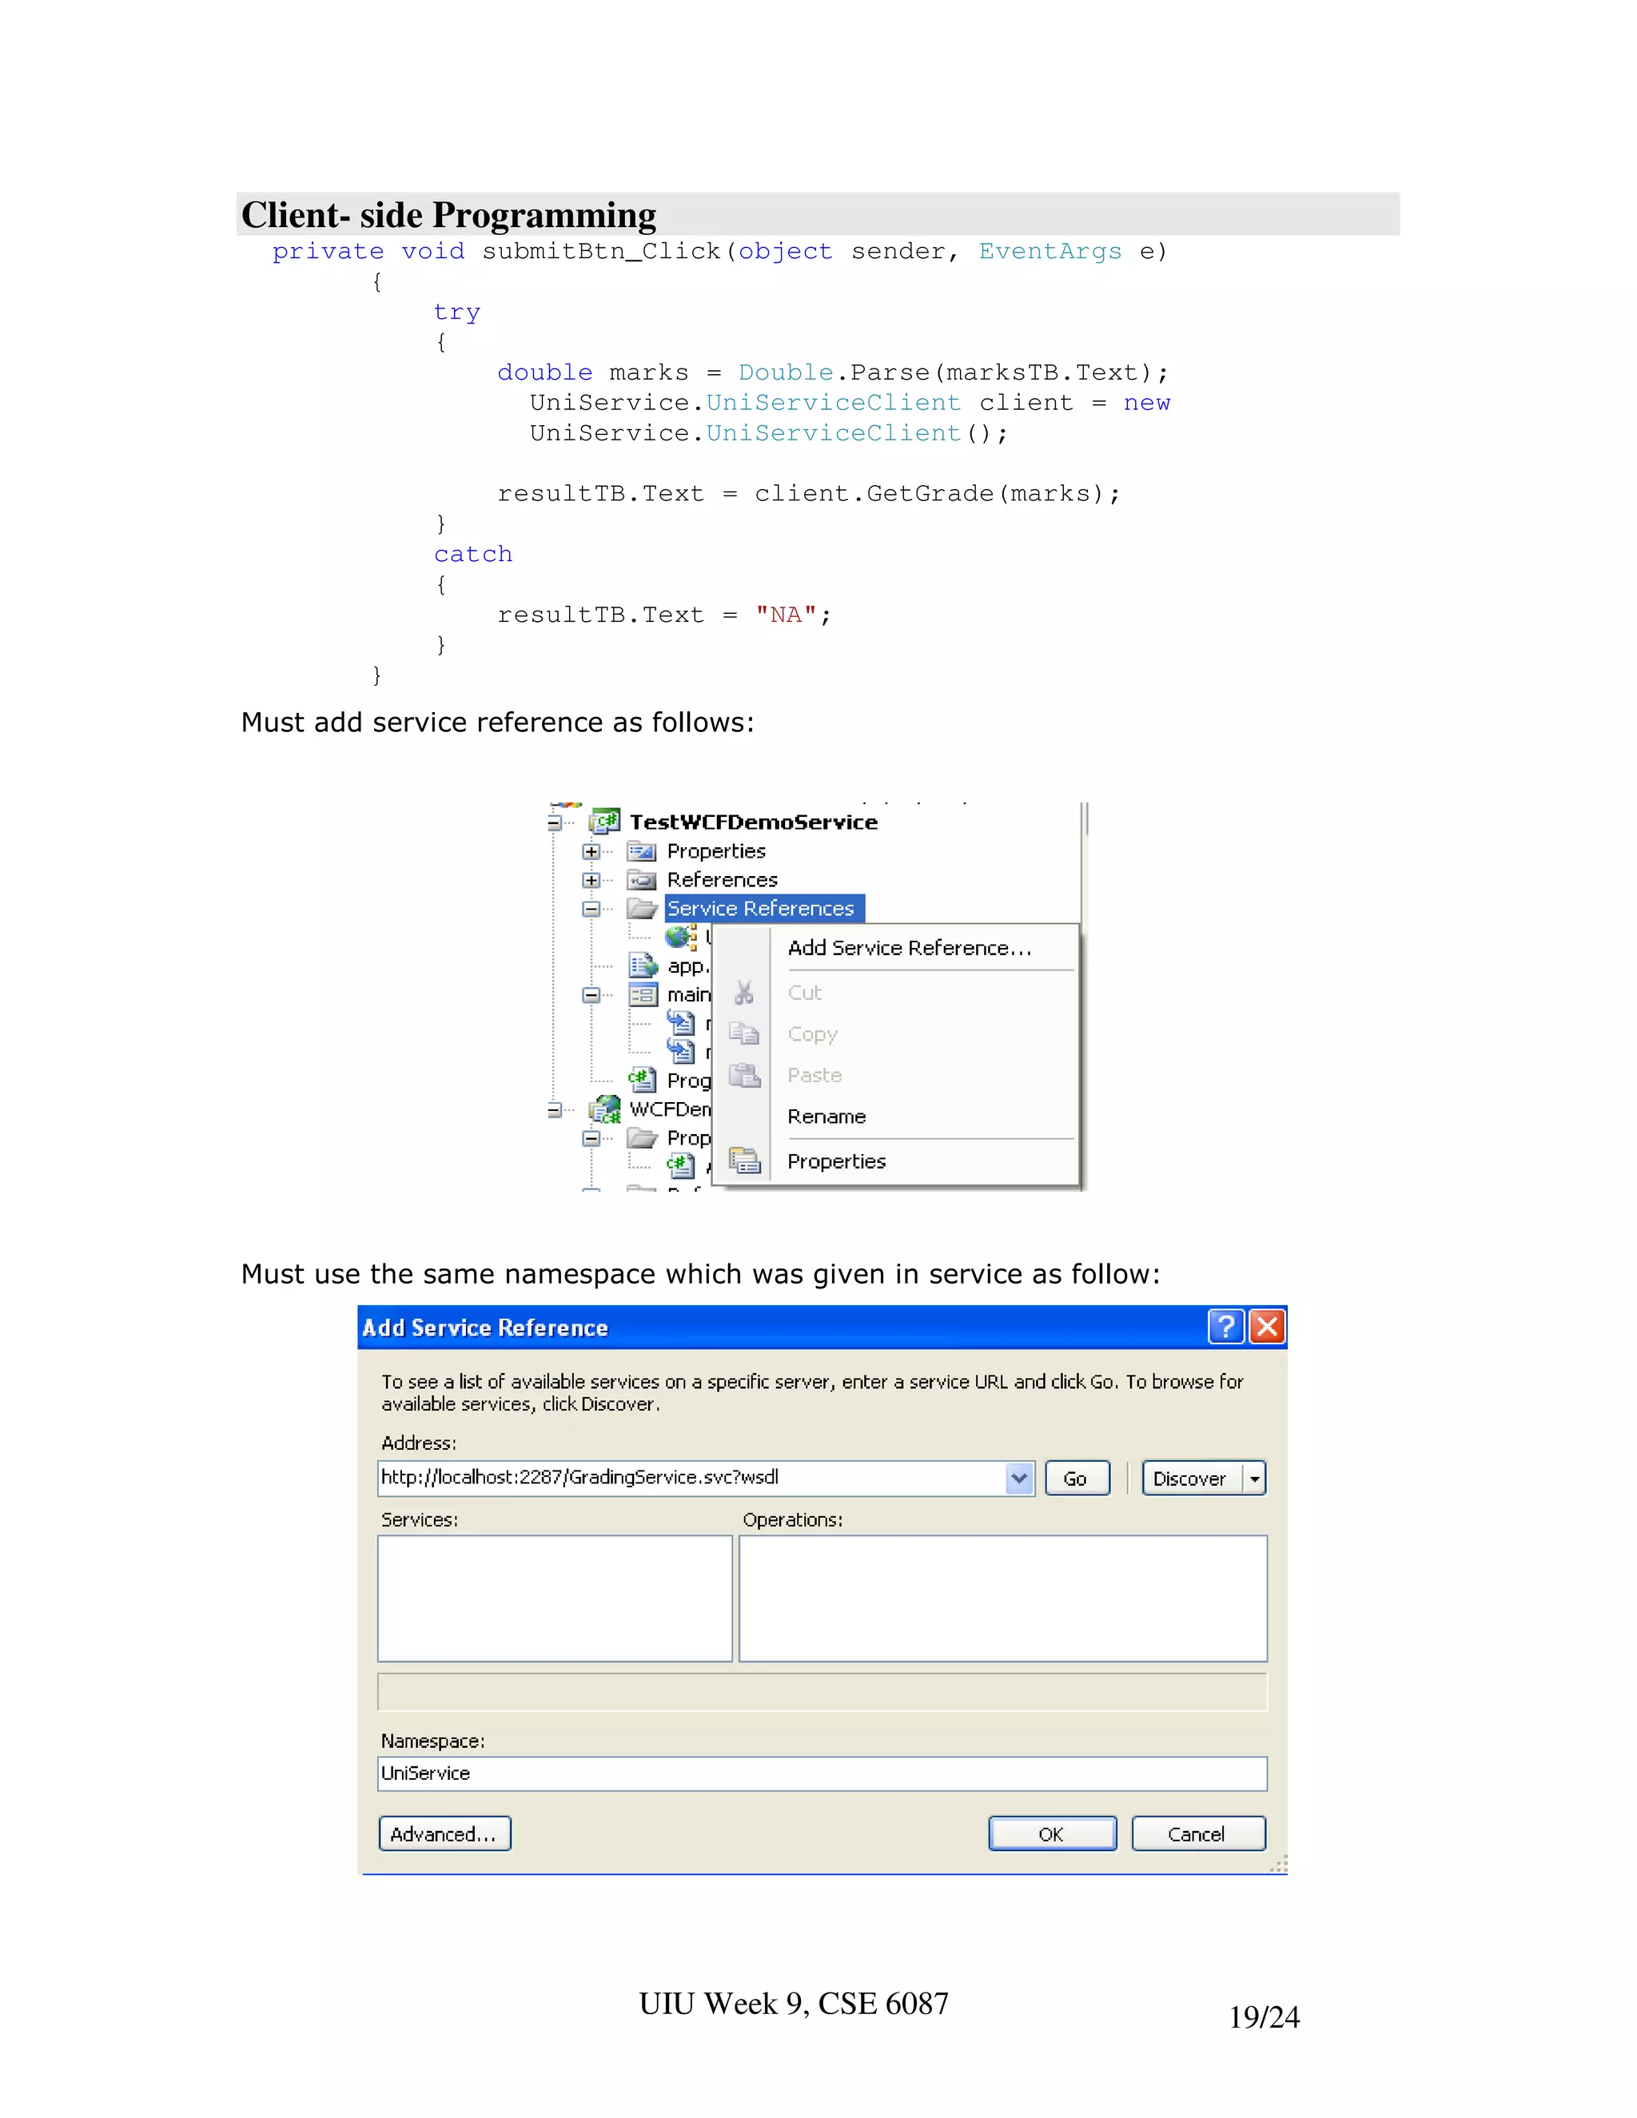Viewport: 1637px width, 2118px height.
Task: Collapse the TestWCFDemoService project node
Action: pos(555,822)
